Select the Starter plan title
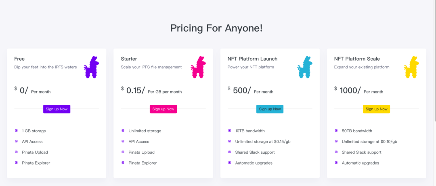 (x=129, y=59)
